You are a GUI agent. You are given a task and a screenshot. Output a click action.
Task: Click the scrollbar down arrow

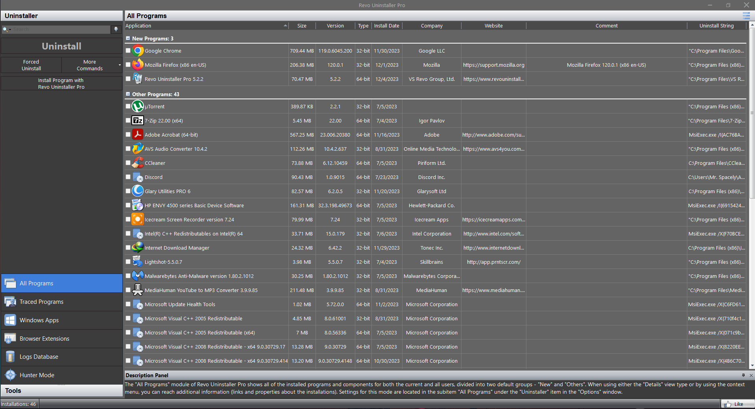[752, 365]
